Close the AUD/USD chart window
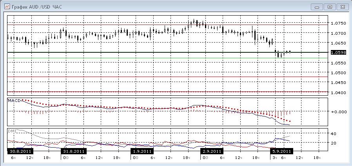Screen dimensions: 352x166 [x=343, y=7]
